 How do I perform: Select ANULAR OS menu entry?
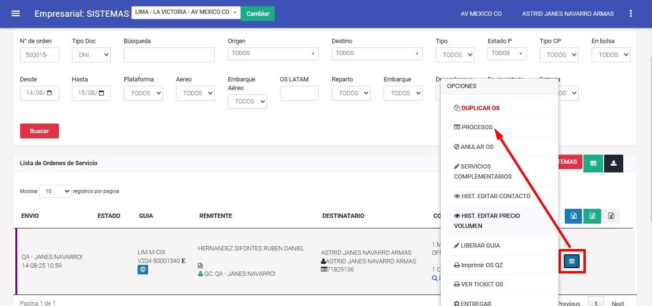pyautogui.click(x=477, y=147)
